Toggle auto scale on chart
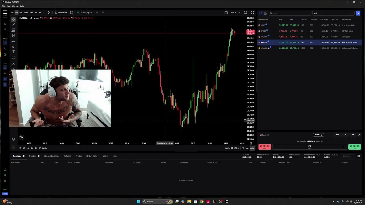365x205 pixels. 252,148
